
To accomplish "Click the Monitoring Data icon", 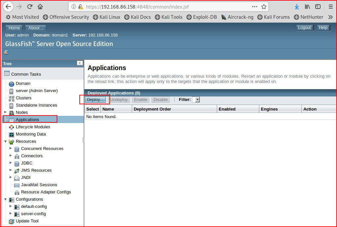I will point(12,135).
